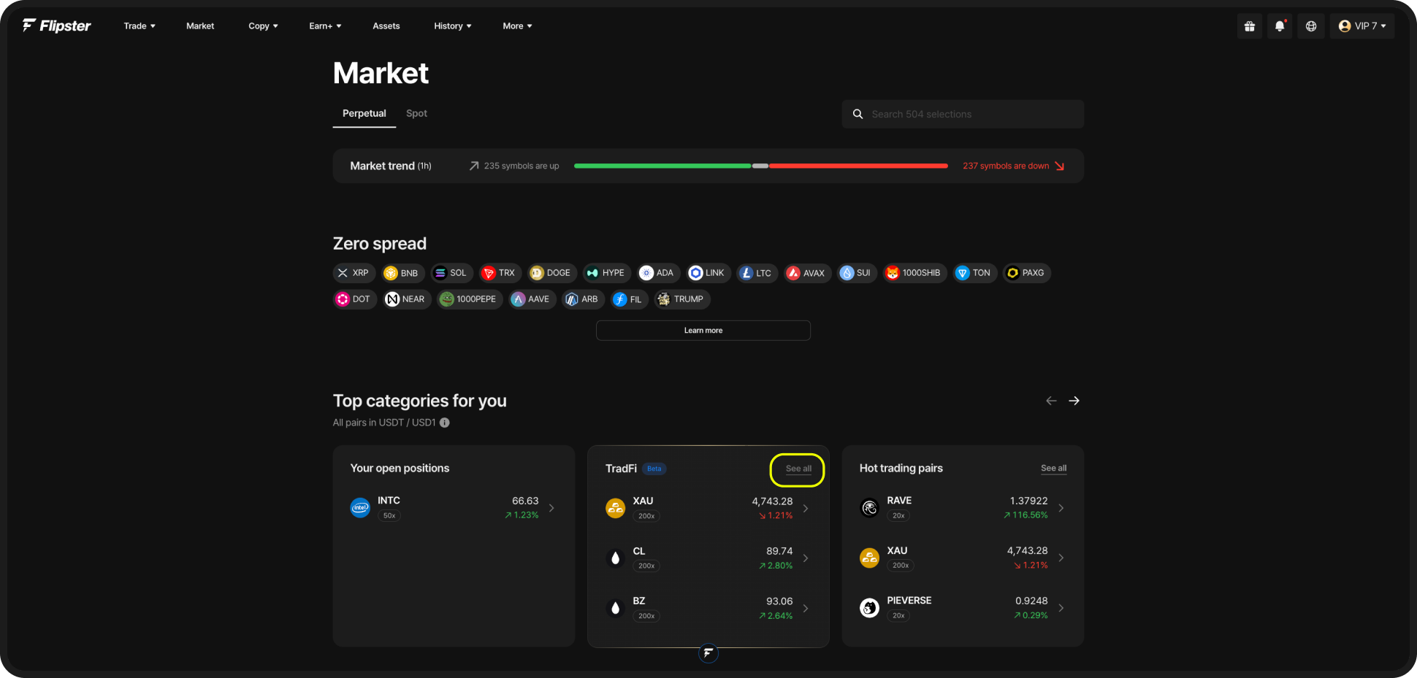Click the Flipster logo
The image size is (1417, 678).
pos(56,26)
